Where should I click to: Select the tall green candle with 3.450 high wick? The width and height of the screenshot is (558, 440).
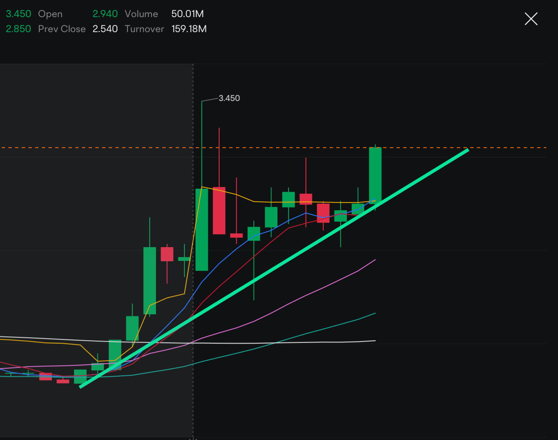coord(202,230)
